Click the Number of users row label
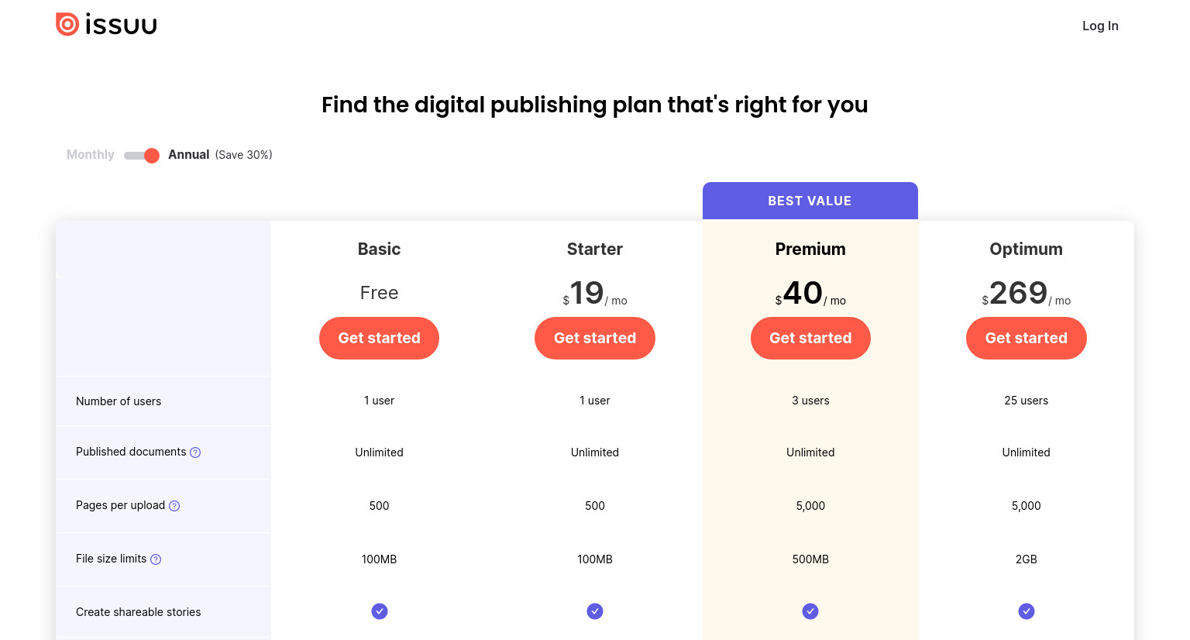The height and width of the screenshot is (640, 1190). (119, 401)
